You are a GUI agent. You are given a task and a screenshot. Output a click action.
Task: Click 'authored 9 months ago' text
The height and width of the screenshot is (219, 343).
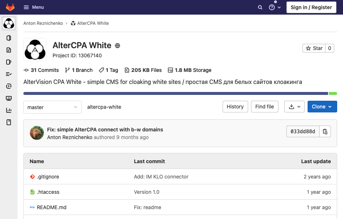[x=121, y=137]
